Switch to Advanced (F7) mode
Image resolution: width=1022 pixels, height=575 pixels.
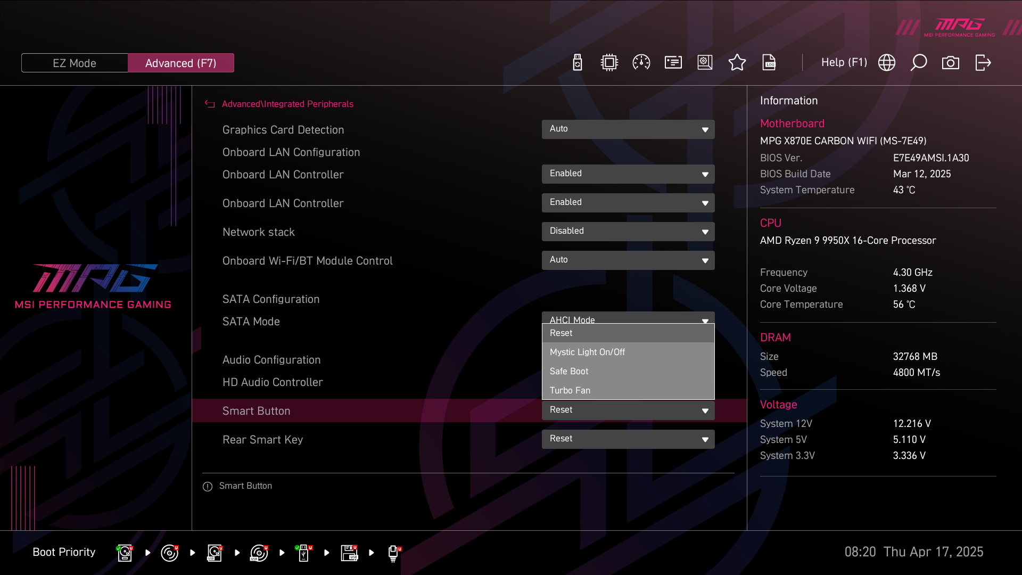tap(180, 63)
